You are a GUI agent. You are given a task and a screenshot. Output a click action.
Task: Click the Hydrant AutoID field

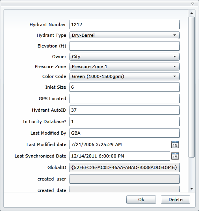point(124,110)
